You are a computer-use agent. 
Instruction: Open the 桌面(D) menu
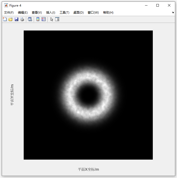click(x=78, y=13)
